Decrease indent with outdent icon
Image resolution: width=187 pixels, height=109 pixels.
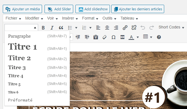78,37
